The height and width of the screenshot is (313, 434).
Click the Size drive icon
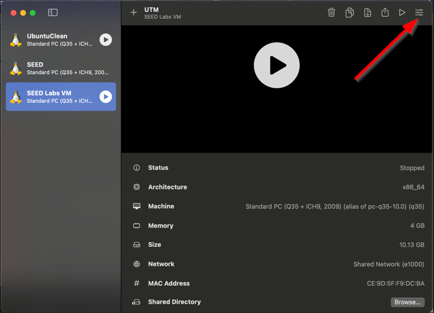[x=136, y=245]
